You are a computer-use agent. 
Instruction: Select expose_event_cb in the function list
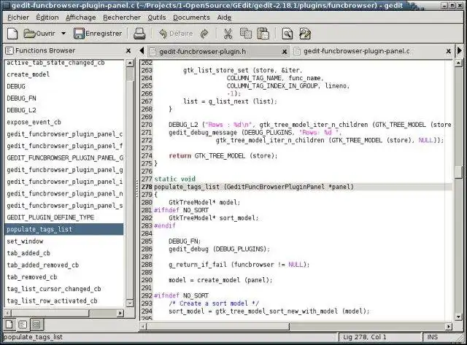(x=64, y=122)
